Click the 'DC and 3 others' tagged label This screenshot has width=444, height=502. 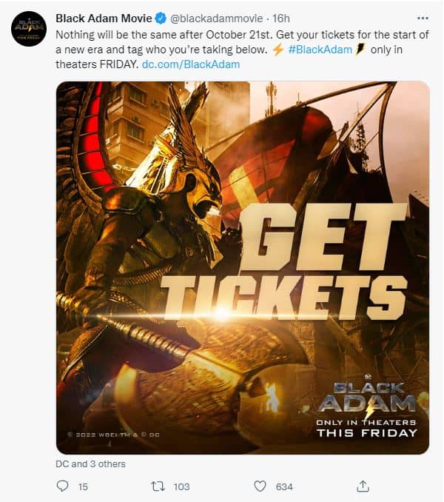pos(90,464)
